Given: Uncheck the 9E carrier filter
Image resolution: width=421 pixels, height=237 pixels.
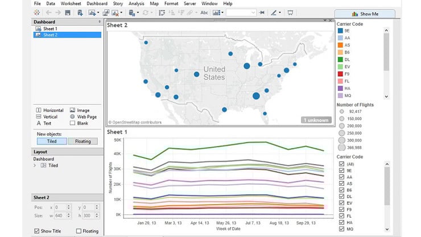Looking at the screenshot, I should pyautogui.click(x=341, y=171).
